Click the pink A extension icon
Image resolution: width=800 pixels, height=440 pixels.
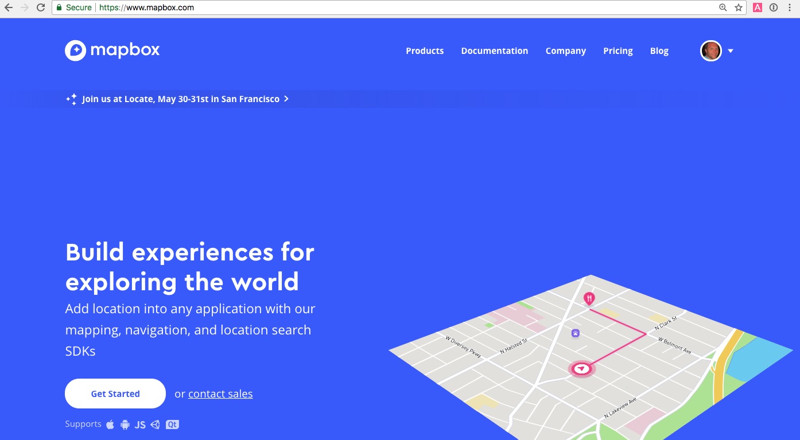[757, 7]
